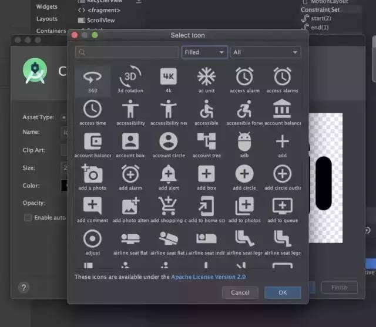Screen dimensions: 376x327
Task: Choose the add shopping cart icon
Action: tap(169, 210)
